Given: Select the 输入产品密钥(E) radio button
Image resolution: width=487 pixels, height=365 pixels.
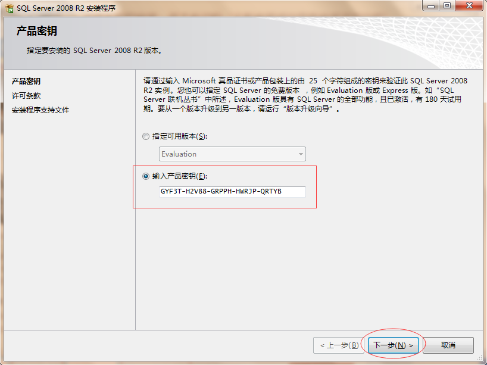Looking at the screenshot, I should click(146, 176).
